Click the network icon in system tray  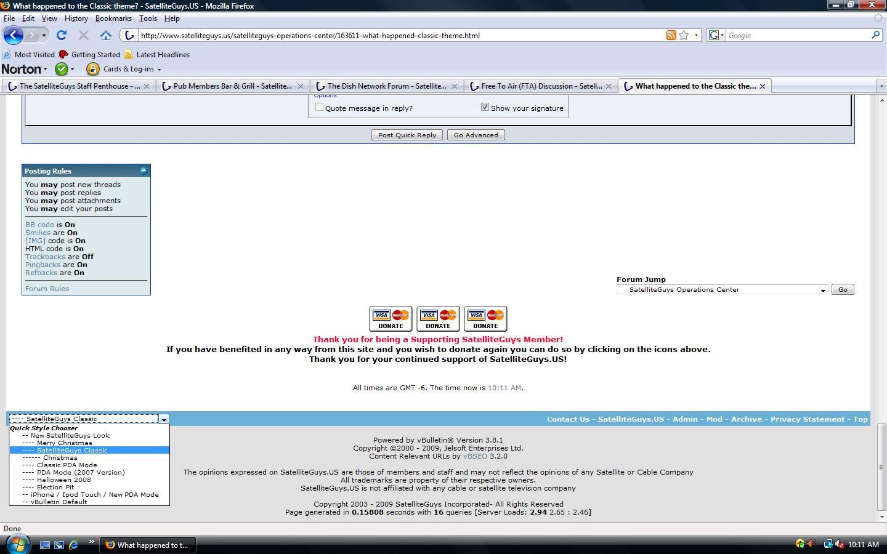(x=828, y=544)
